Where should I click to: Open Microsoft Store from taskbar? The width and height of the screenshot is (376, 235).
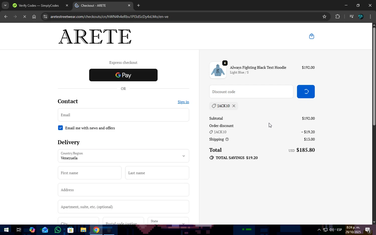(70, 230)
